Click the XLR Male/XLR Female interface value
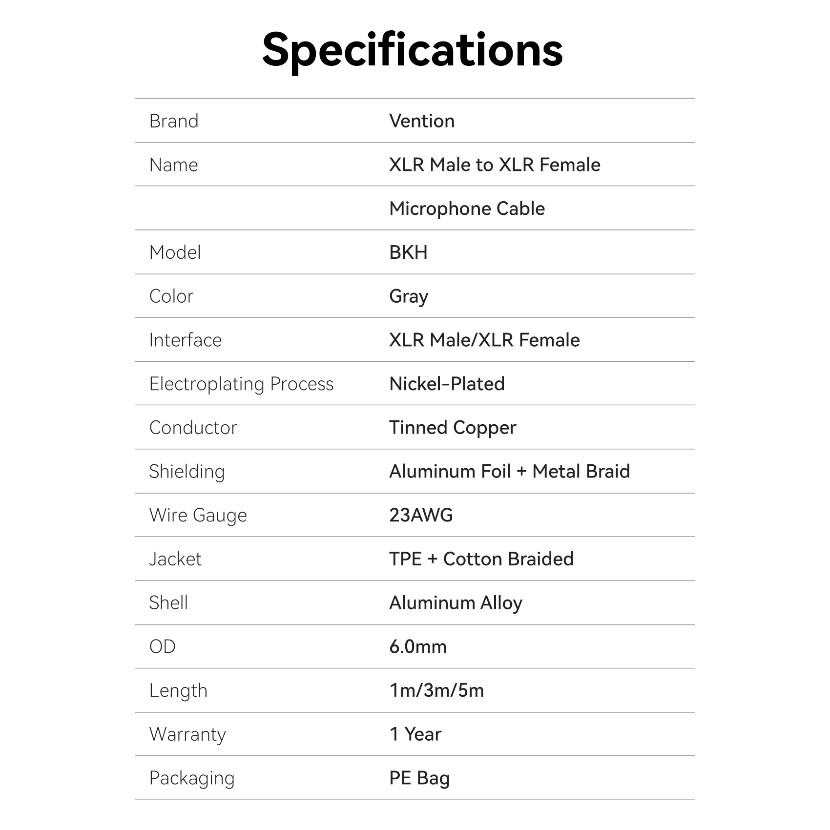Image resolution: width=830 pixels, height=830 pixels. [x=484, y=340]
